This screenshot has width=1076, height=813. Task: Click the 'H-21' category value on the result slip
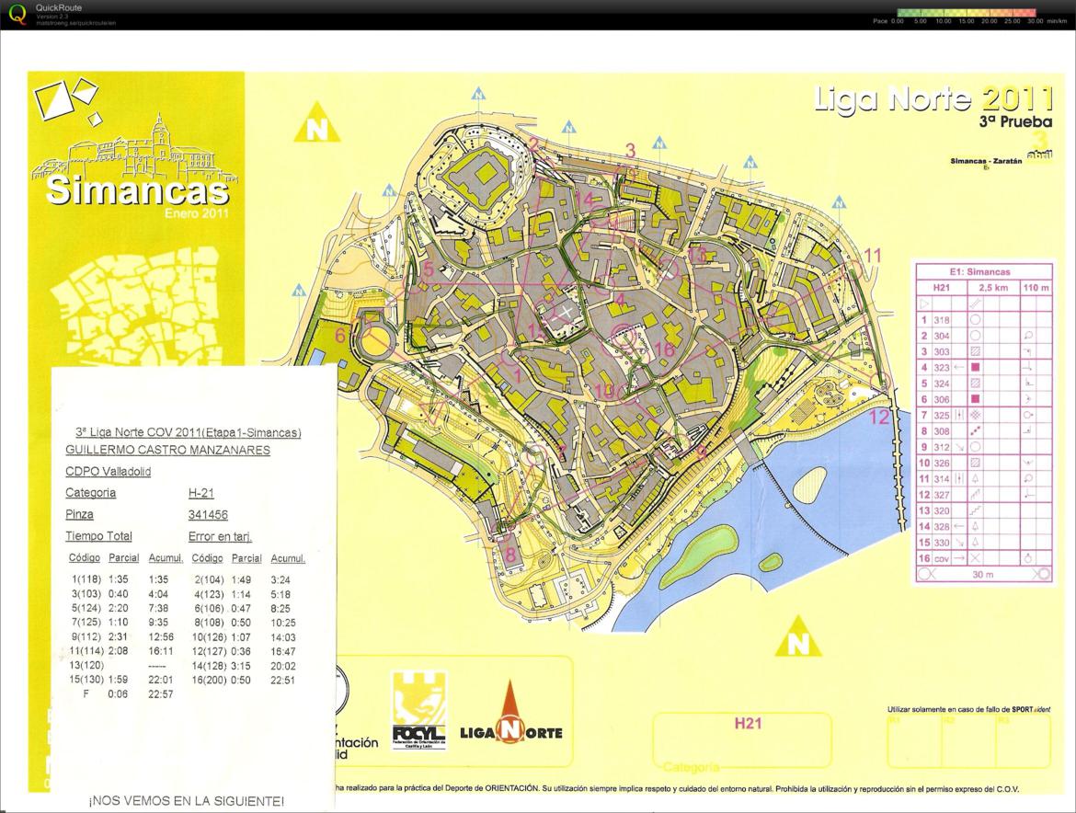pyautogui.click(x=201, y=493)
